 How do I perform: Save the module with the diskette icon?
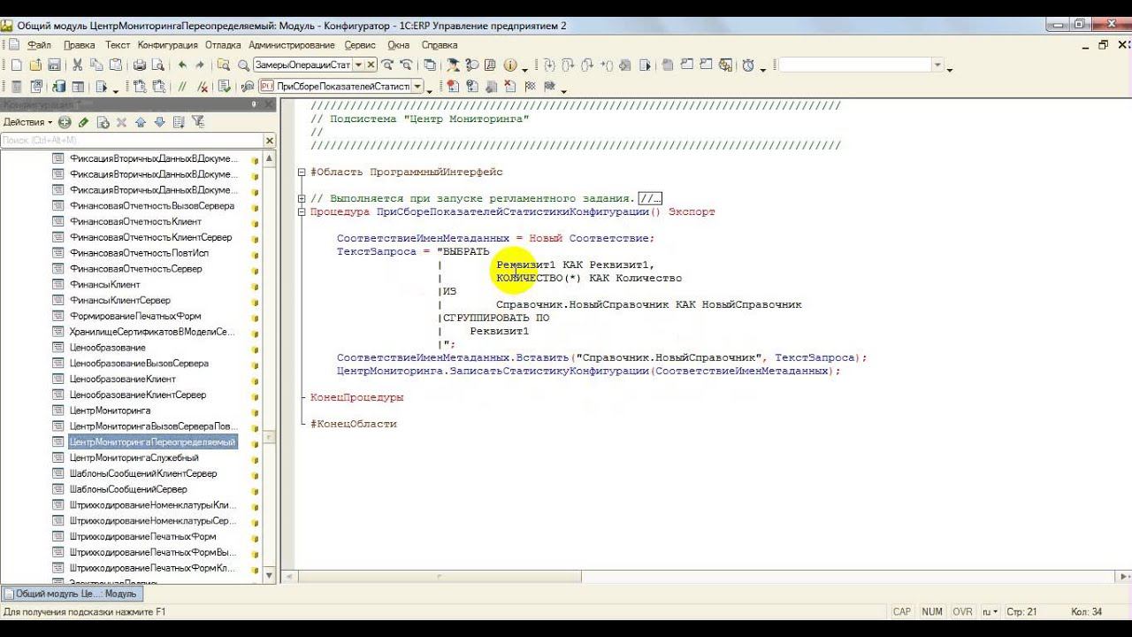[x=54, y=65]
